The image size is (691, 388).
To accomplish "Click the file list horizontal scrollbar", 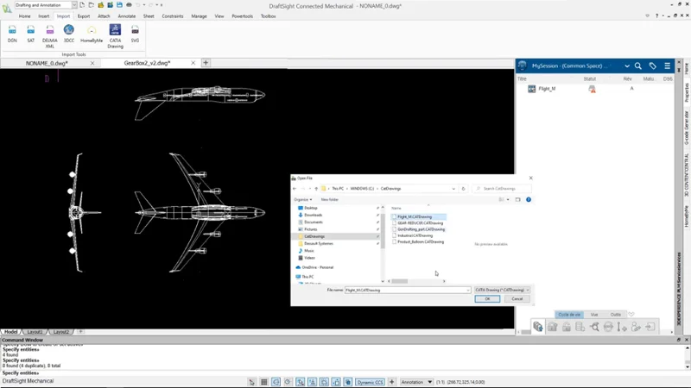I will tap(419, 281).
